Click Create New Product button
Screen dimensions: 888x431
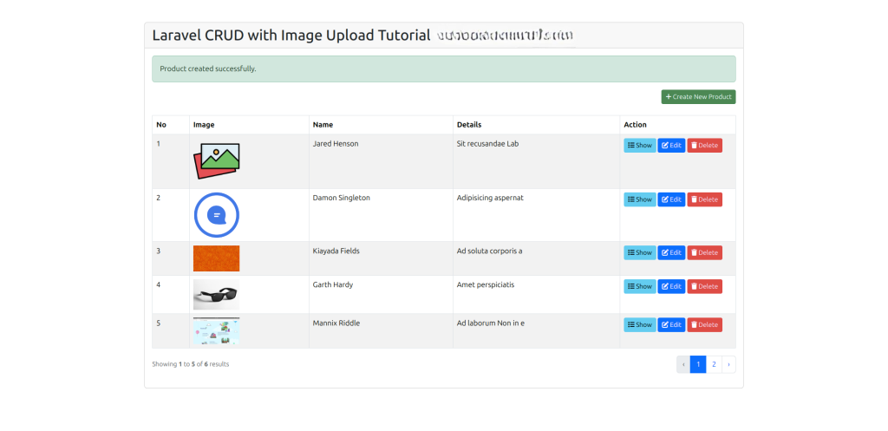coord(698,97)
